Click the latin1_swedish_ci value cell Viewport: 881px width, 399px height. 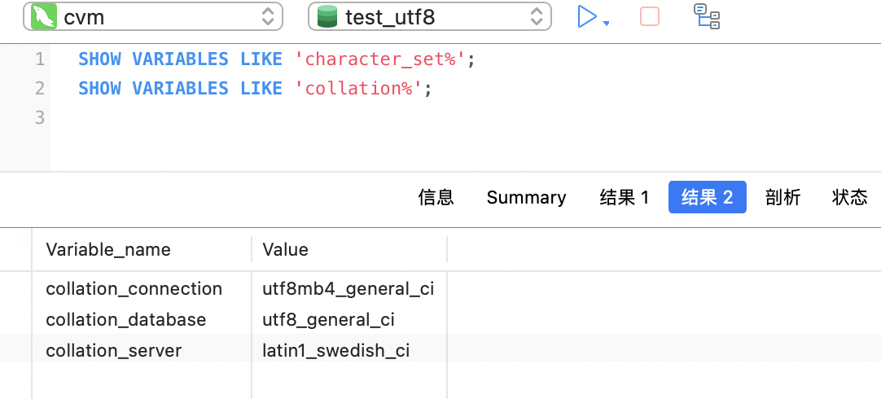(335, 350)
